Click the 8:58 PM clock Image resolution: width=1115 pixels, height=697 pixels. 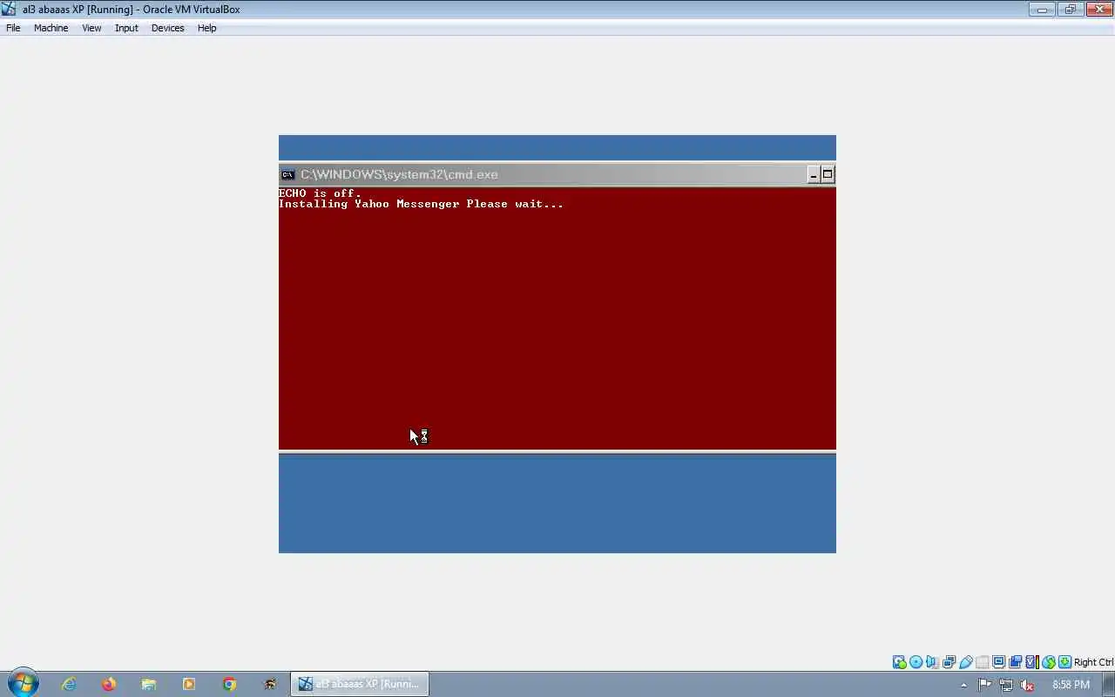[1071, 685]
